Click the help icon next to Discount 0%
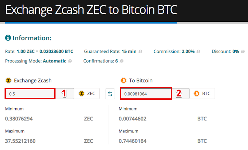This screenshot has width=248, height=150. tap(243, 51)
